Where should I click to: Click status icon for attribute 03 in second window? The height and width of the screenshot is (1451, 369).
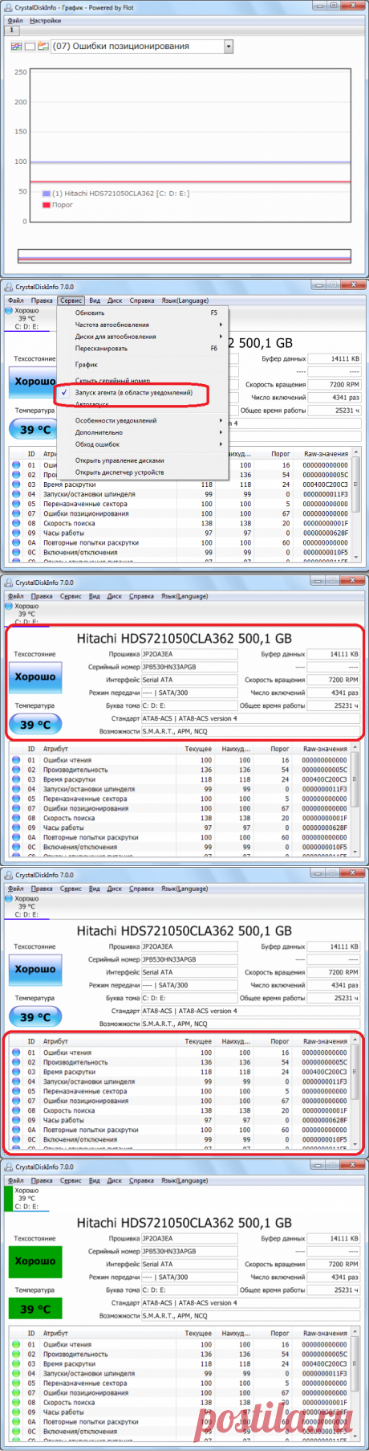[x=17, y=484]
